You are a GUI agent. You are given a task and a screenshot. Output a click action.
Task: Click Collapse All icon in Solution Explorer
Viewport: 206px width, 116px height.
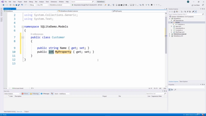point(188,12)
